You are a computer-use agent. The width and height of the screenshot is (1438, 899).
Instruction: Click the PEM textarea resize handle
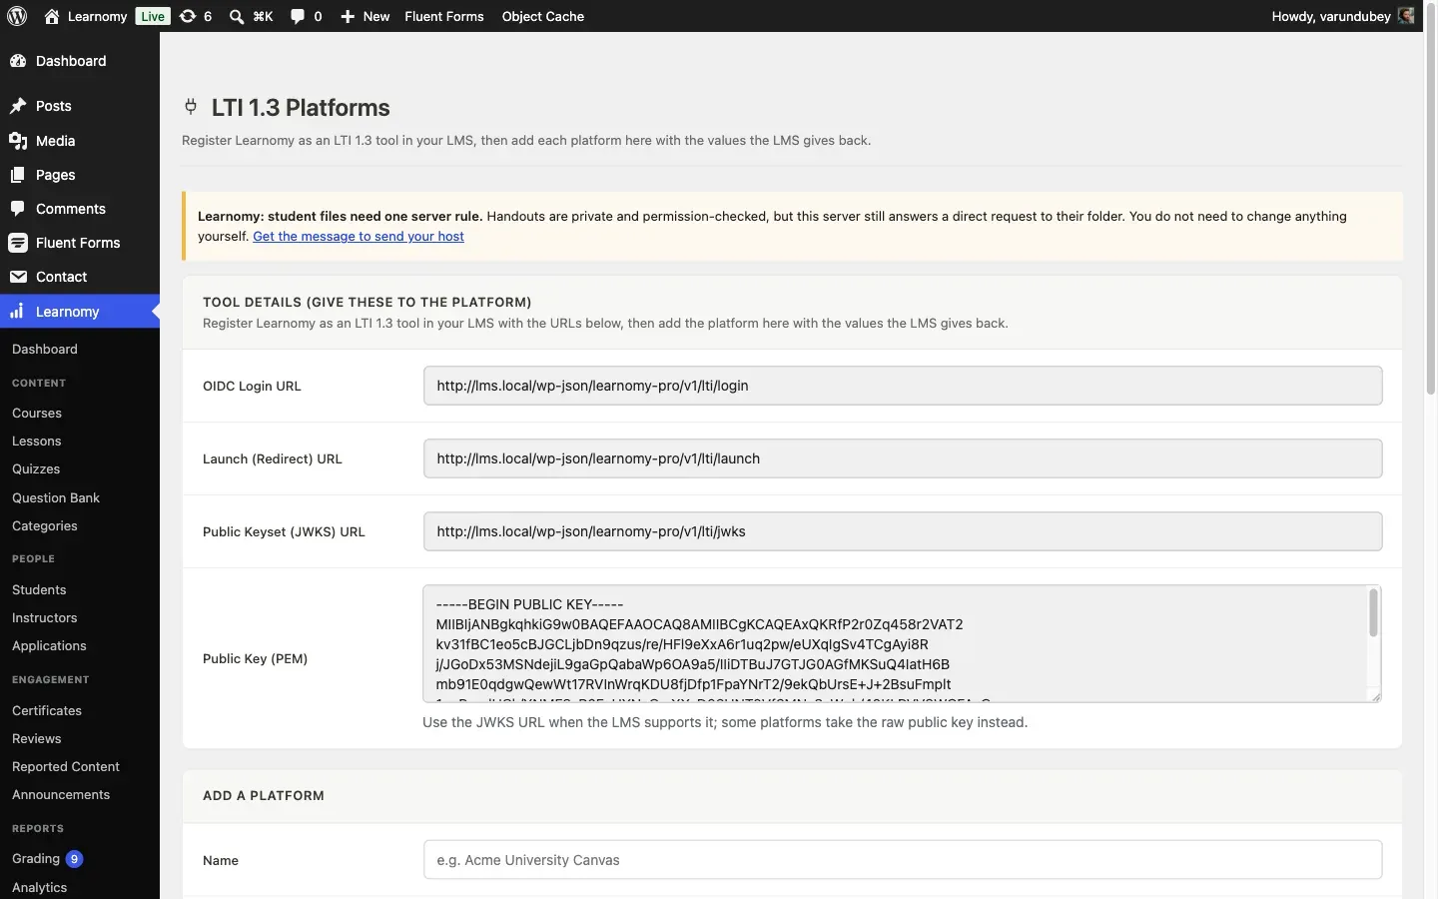pos(1374,695)
